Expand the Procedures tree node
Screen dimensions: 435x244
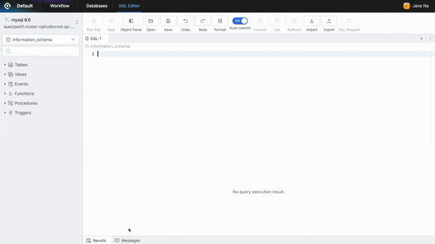(5, 103)
